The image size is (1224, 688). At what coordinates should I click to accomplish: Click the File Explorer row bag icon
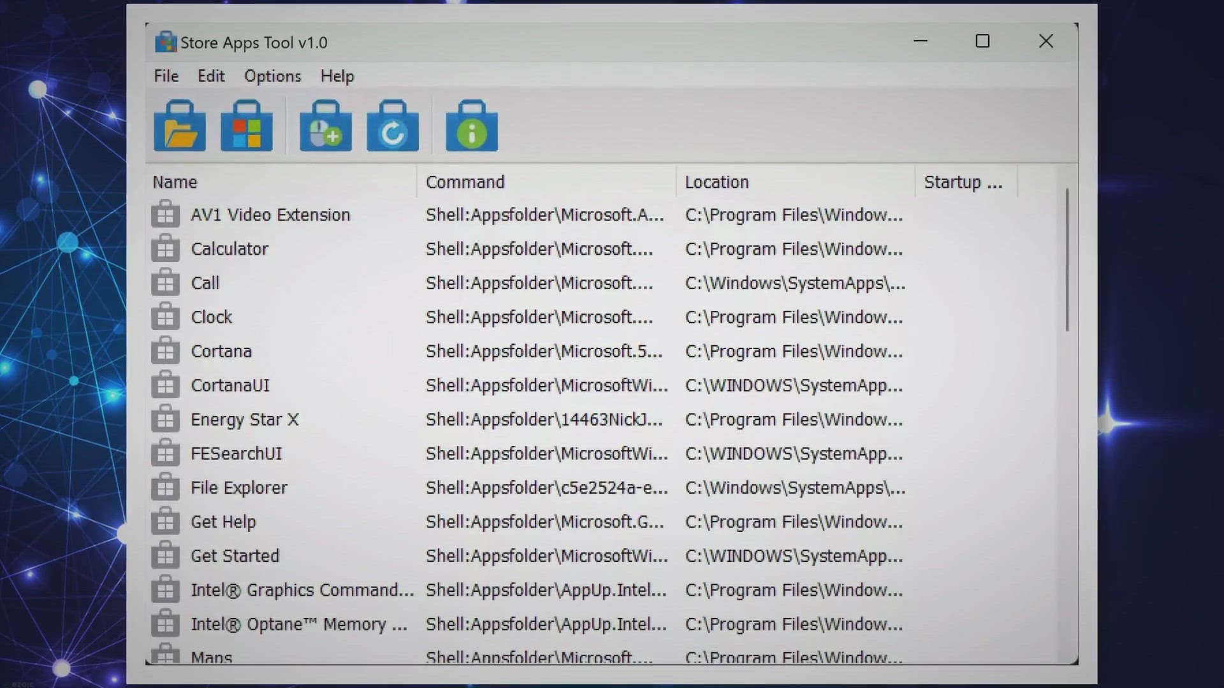[x=165, y=487]
